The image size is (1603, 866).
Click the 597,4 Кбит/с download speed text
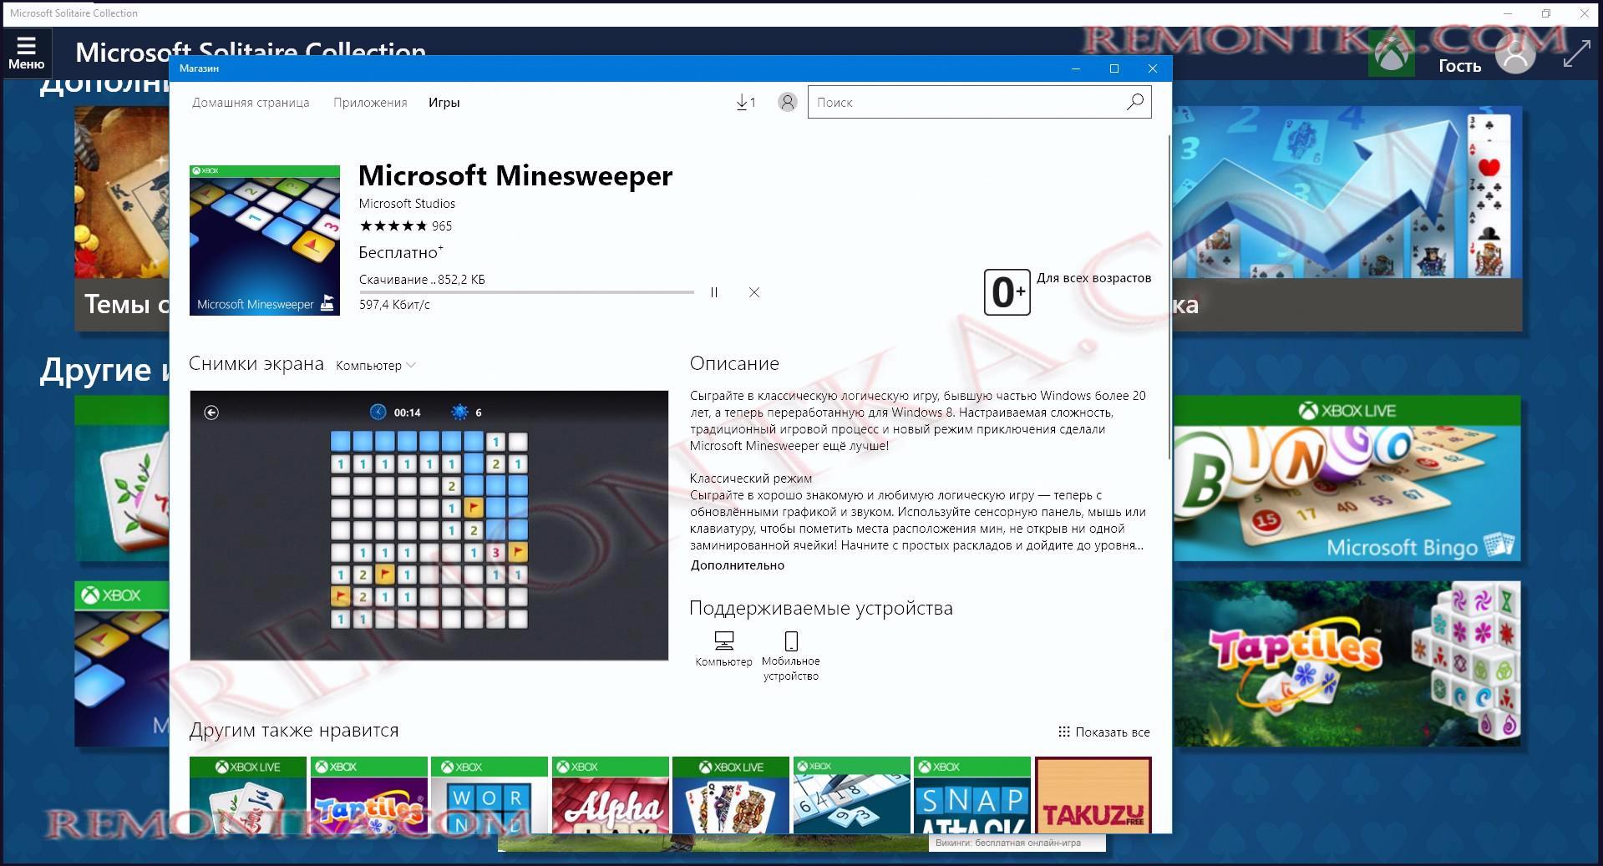click(x=394, y=305)
